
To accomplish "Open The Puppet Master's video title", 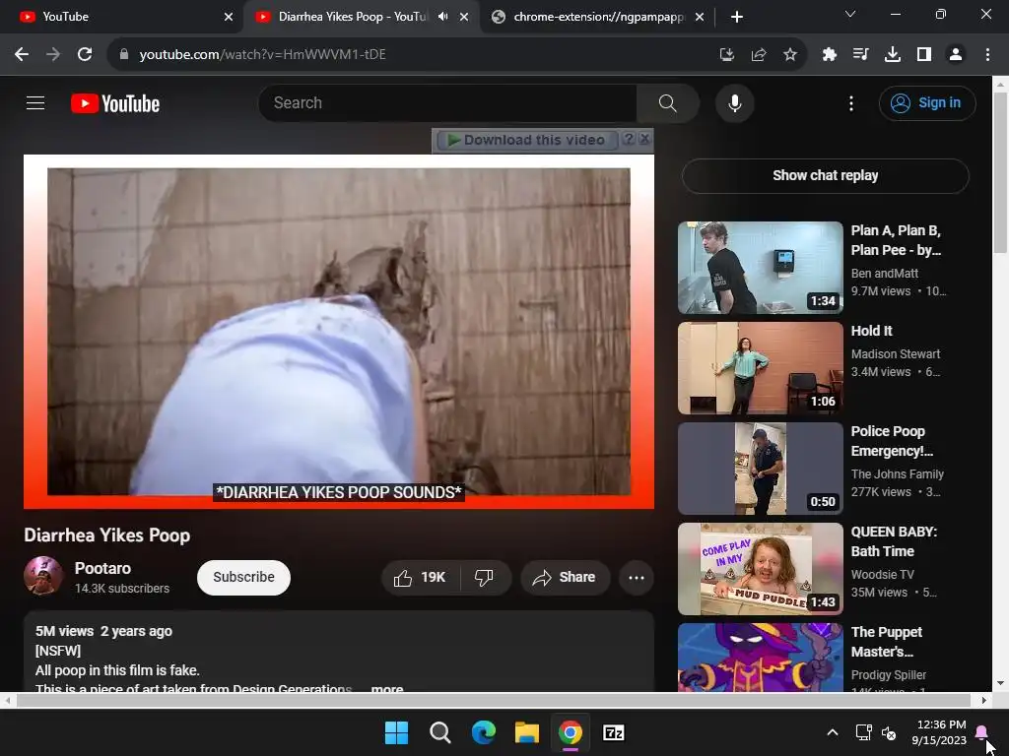I will pyautogui.click(x=887, y=642).
